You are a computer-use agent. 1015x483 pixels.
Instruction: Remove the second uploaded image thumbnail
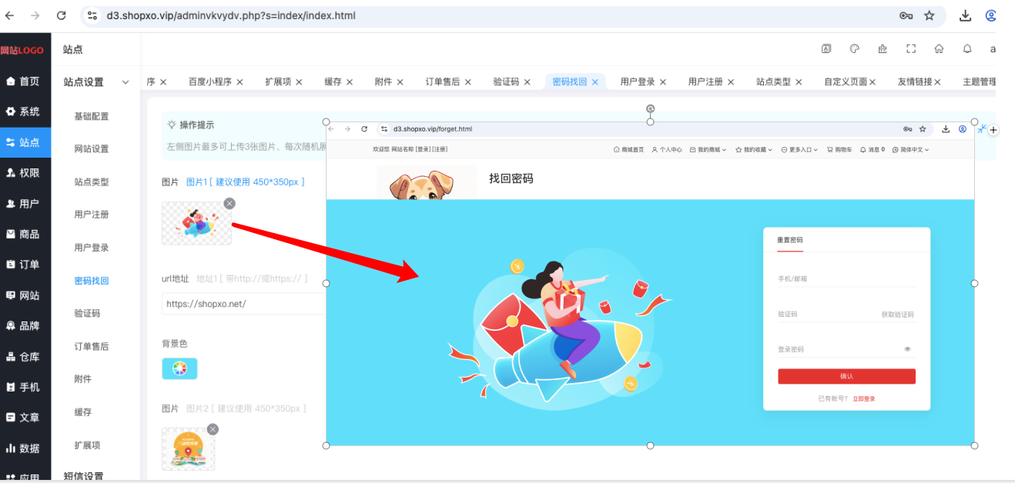point(213,429)
